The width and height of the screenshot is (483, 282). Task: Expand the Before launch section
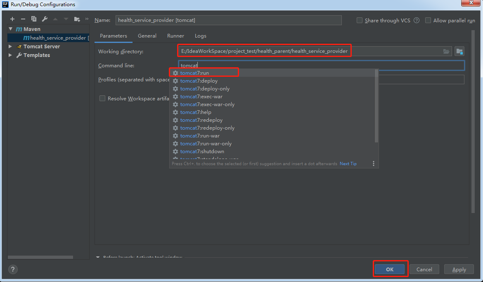(x=97, y=257)
